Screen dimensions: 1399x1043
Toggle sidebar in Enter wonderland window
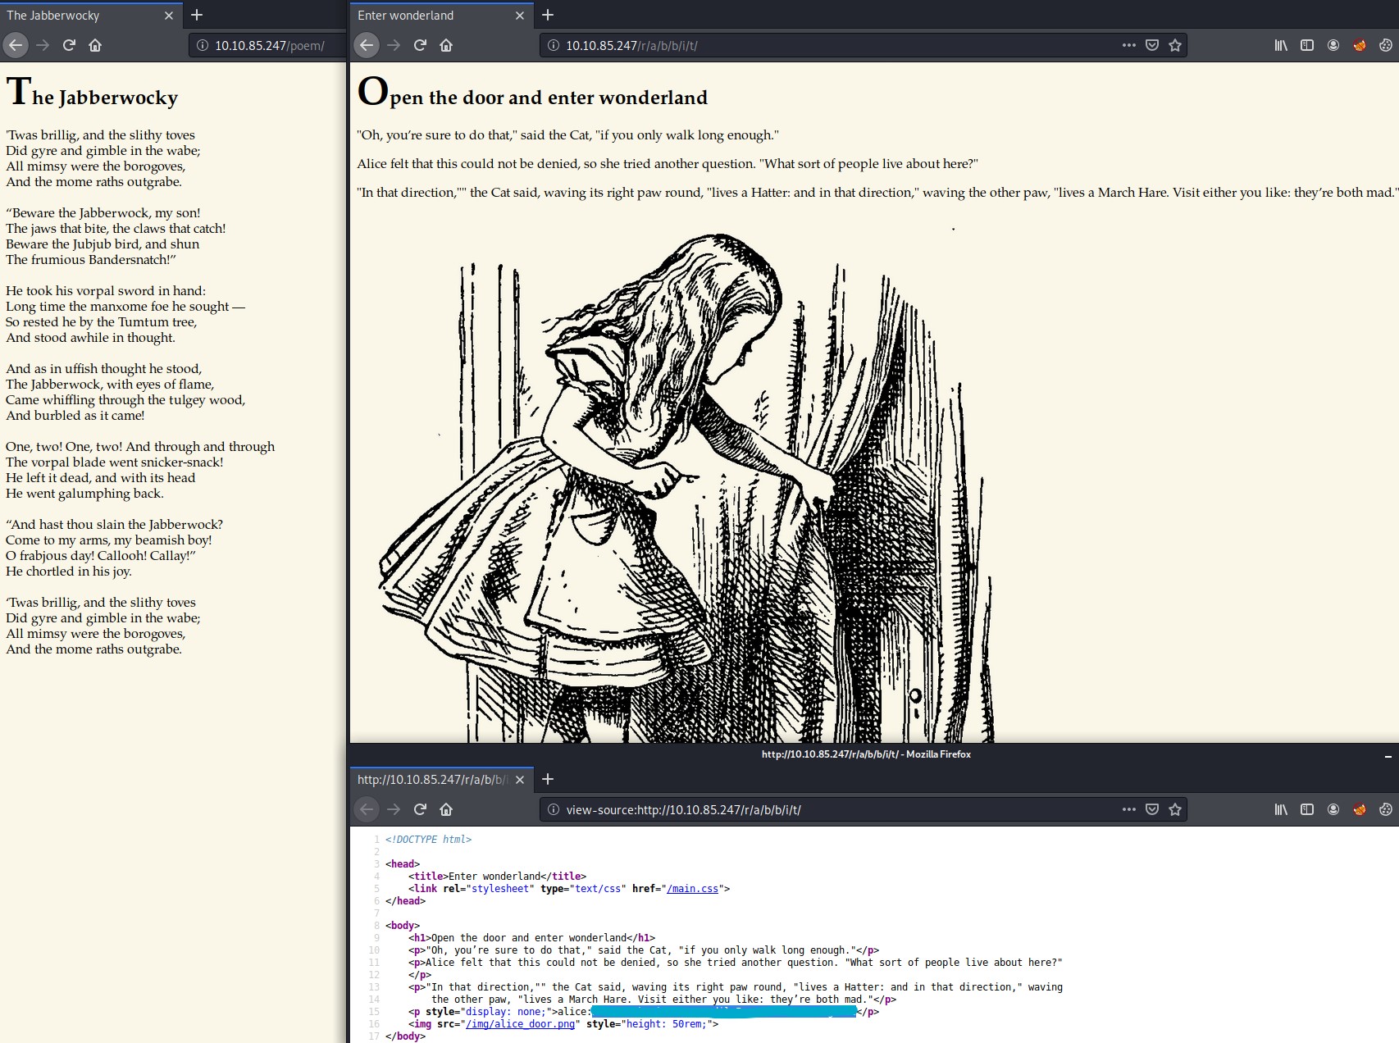1307,45
